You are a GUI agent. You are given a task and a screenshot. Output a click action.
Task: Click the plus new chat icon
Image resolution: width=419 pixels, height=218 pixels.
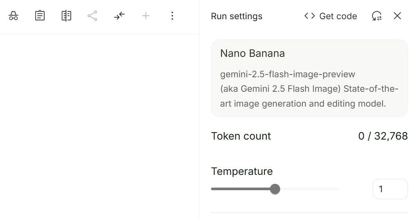point(146,16)
